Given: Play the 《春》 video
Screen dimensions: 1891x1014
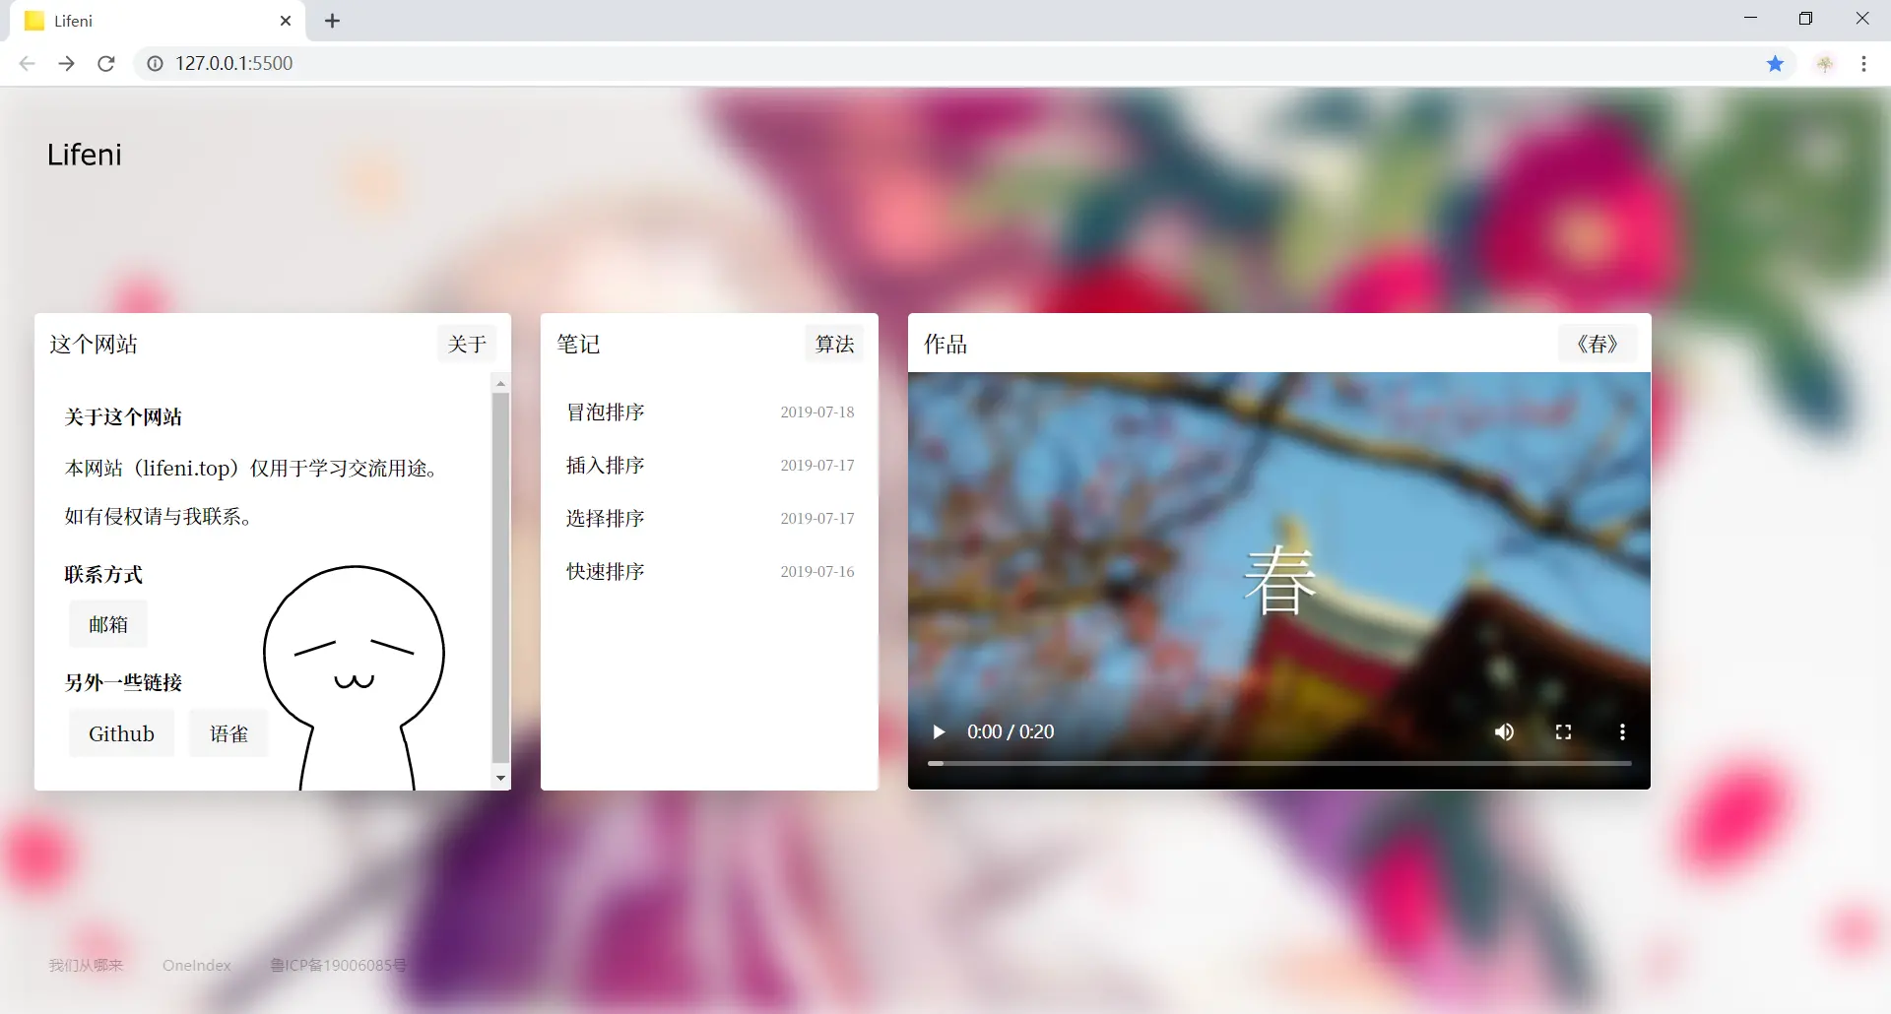Looking at the screenshot, I should coord(938,731).
